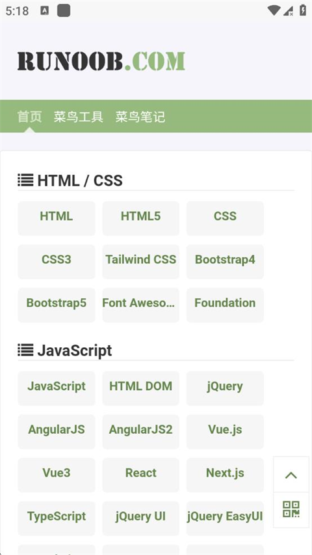The height and width of the screenshot is (555, 312).
Task: Tap the 'HTML / CSS' section heading text
Action: pos(80,180)
